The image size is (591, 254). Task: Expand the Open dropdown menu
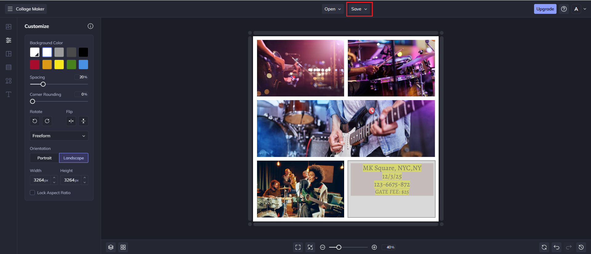pyautogui.click(x=333, y=9)
